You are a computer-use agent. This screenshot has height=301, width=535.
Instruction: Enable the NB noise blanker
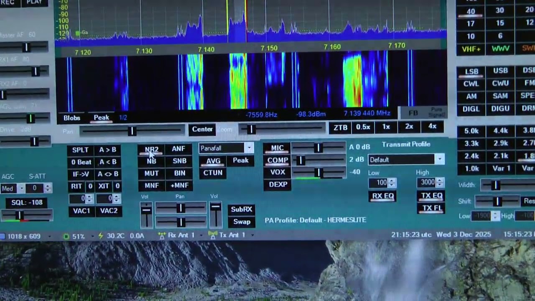tap(151, 161)
